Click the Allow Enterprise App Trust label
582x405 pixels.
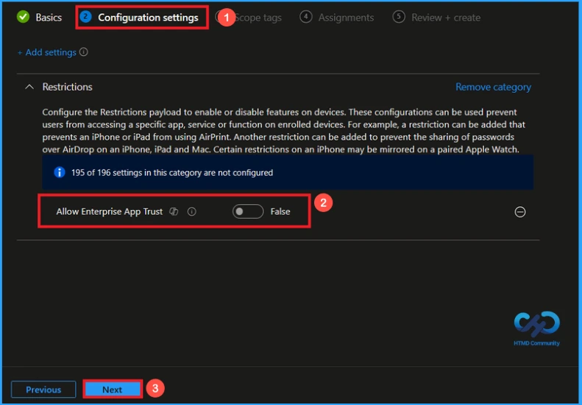[110, 211]
